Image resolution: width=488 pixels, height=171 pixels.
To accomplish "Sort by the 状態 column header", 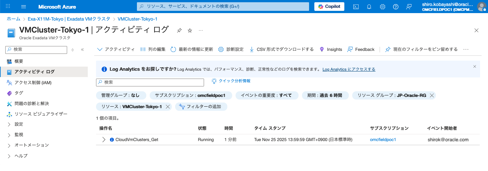I will [202, 128].
